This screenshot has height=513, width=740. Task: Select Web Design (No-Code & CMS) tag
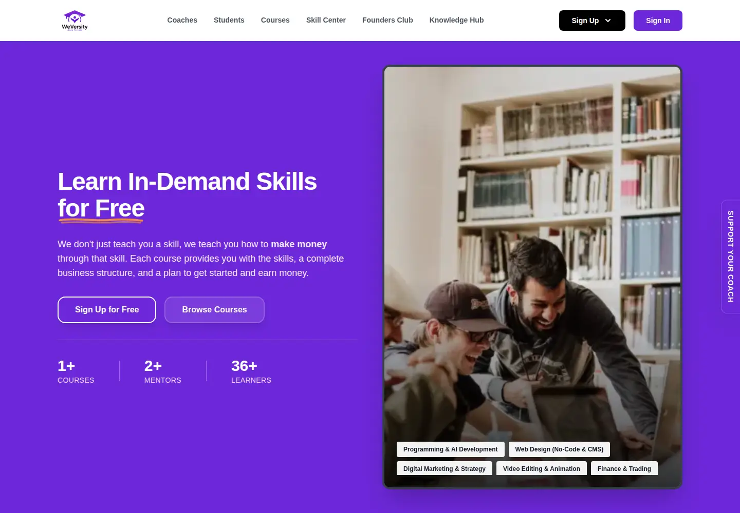tap(559, 449)
